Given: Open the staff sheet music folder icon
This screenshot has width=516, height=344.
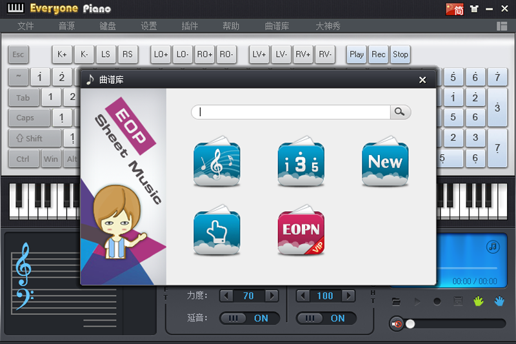Looking at the screenshot, I should [217, 161].
